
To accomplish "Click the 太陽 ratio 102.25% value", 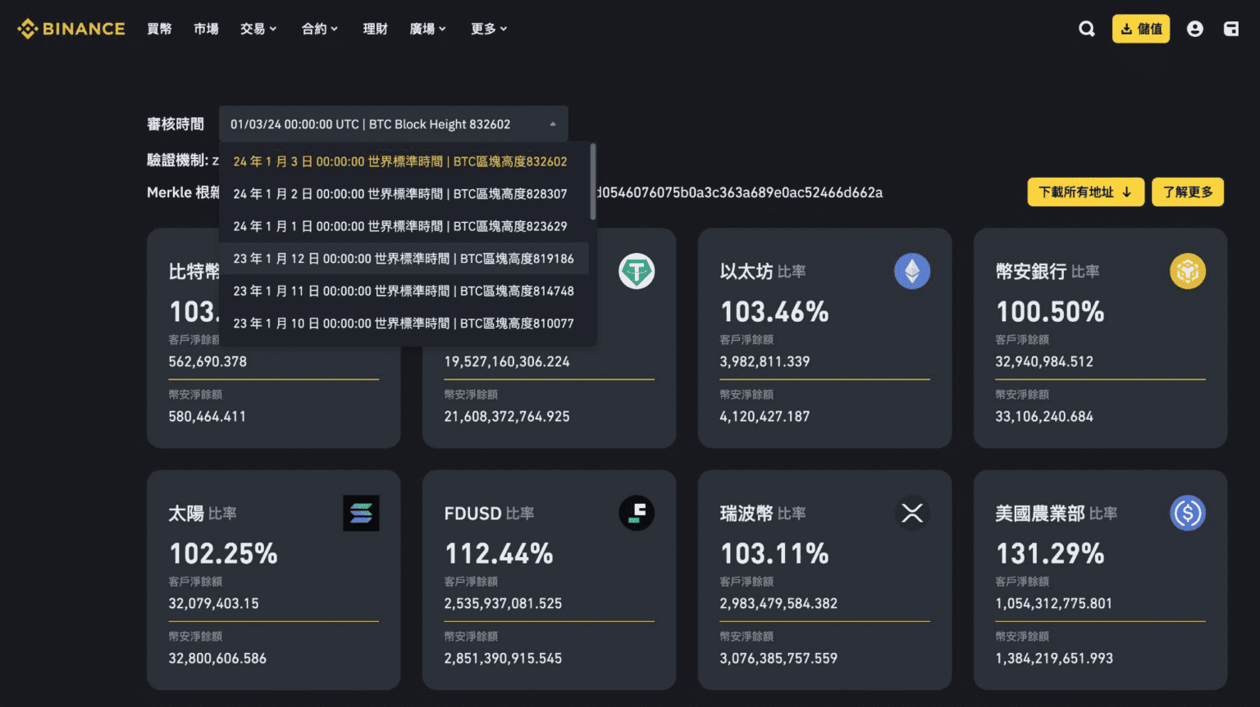I will (x=223, y=553).
